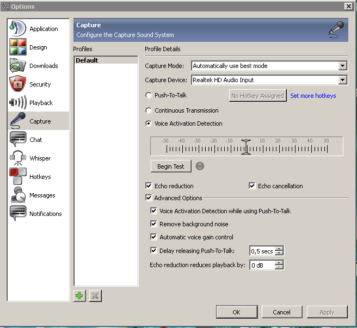Click the Begin Test button

pos(171,166)
